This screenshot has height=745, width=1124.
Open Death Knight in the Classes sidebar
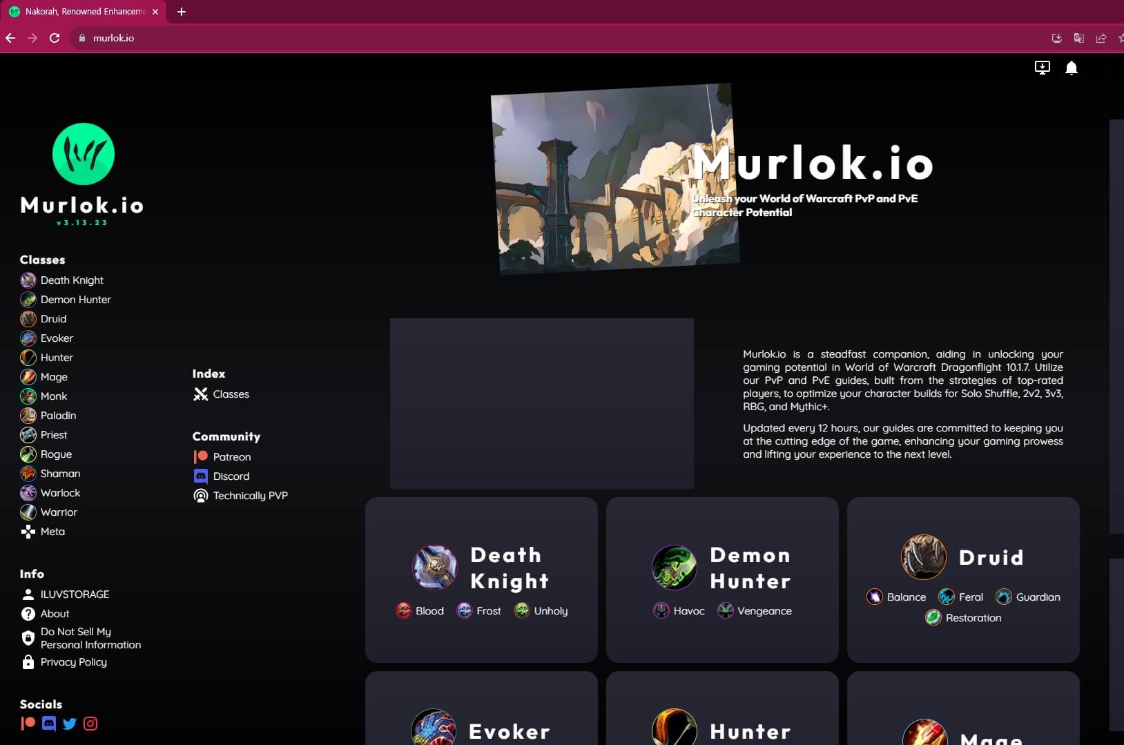click(62, 280)
